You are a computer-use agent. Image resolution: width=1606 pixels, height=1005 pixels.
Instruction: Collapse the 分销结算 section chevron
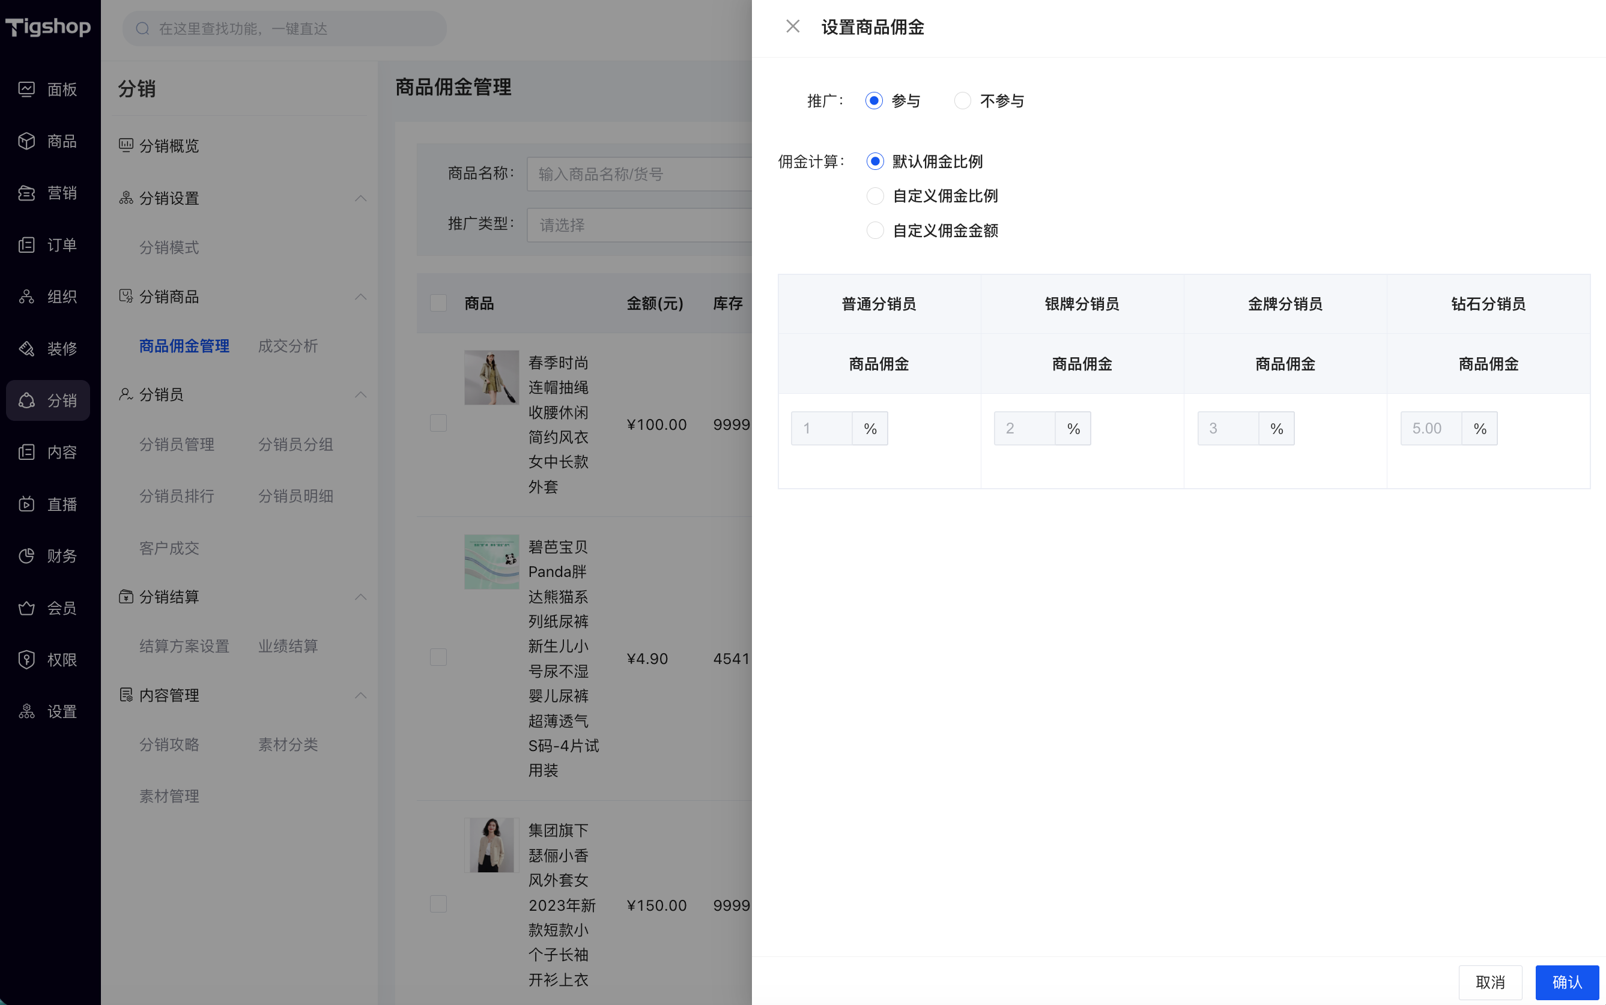coord(361,597)
